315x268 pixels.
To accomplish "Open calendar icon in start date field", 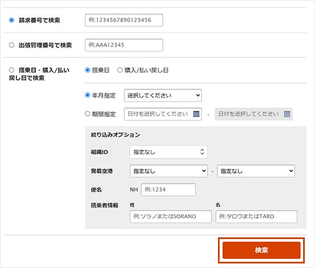I will (196, 114).
